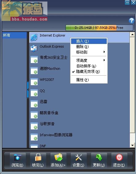Click the scrollbar down arrow
The height and width of the screenshot is (174, 136).
132,145
